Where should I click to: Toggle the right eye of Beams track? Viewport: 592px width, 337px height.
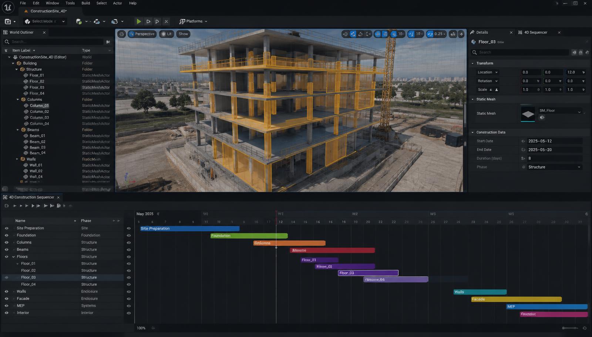[129, 250]
